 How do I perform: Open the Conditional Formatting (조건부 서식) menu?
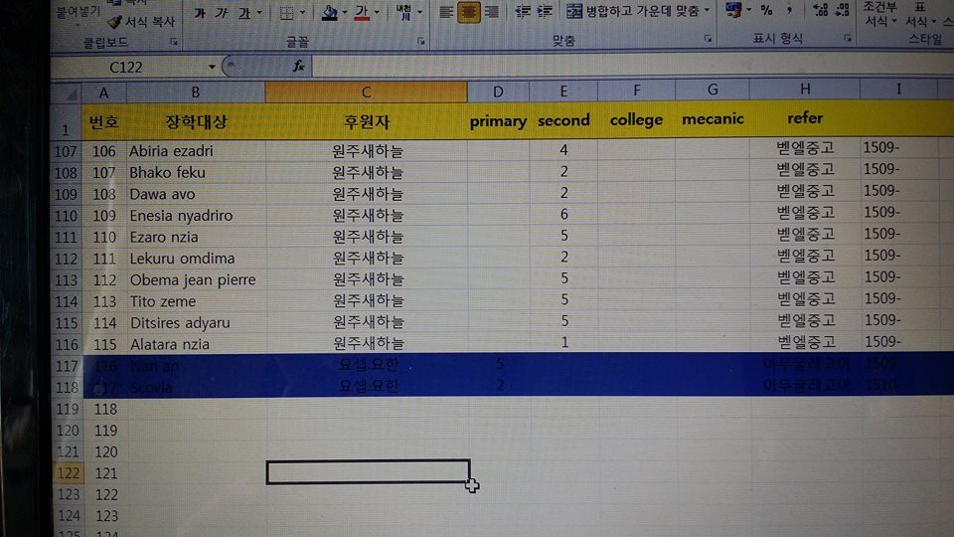tap(879, 14)
